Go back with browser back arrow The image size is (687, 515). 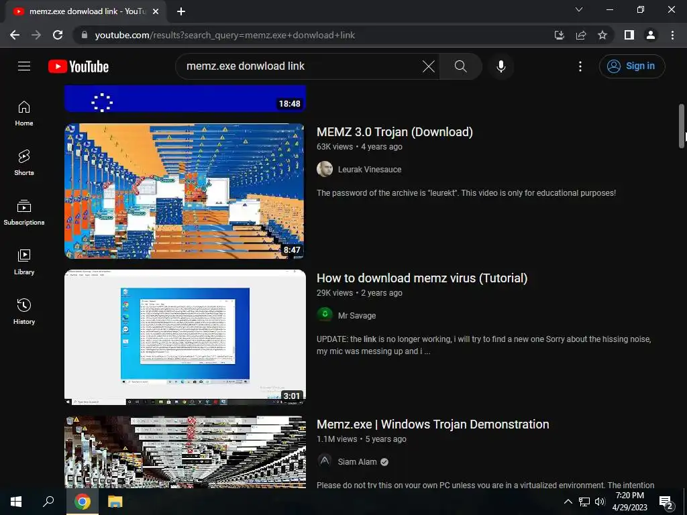point(15,35)
